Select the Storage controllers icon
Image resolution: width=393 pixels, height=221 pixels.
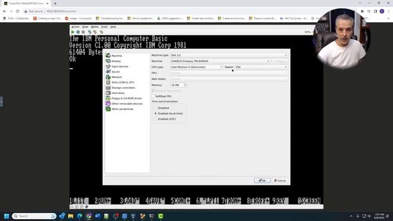coord(108,88)
